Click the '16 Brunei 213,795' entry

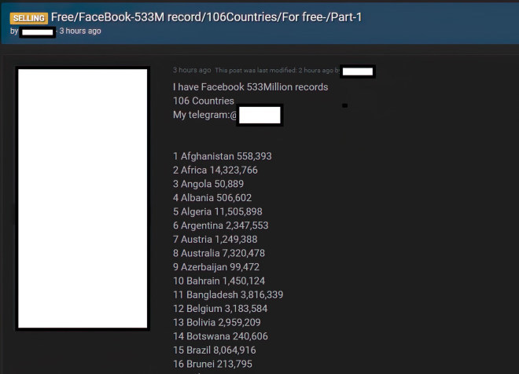212,364
